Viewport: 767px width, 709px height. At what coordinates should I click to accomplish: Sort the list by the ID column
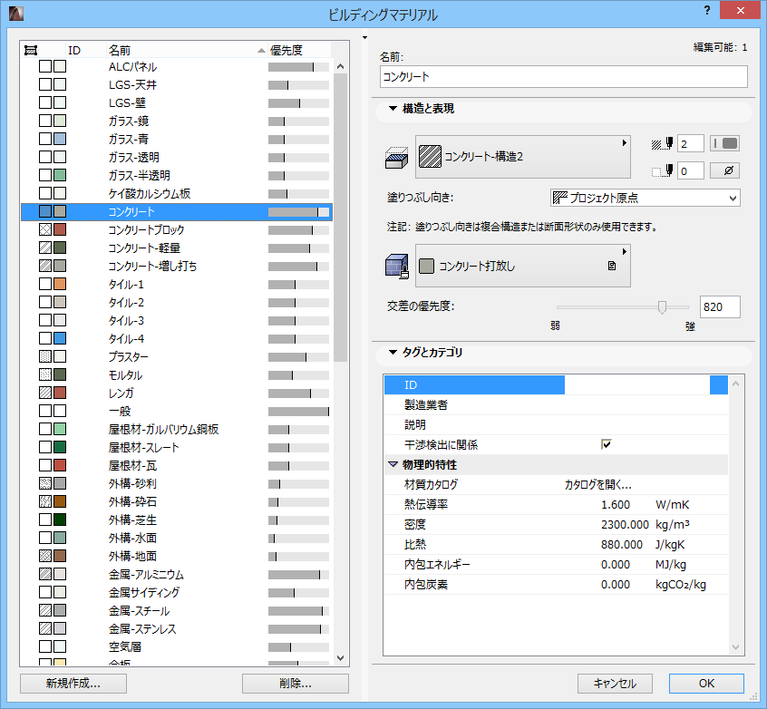pos(86,50)
